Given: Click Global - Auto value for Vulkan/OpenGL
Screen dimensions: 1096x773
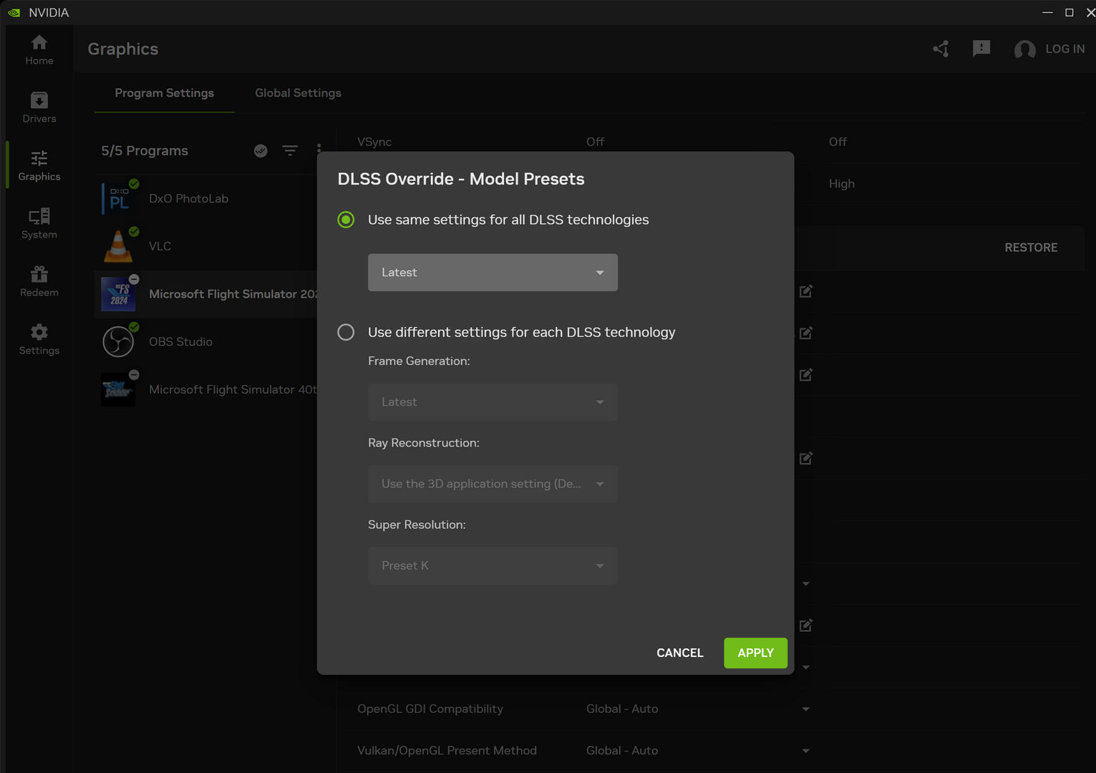Looking at the screenshot, I should coord(622,750).
